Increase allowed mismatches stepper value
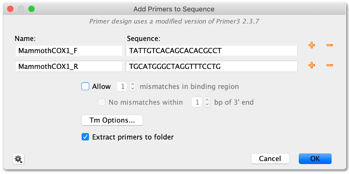349x174 pixels. point(133,84)
